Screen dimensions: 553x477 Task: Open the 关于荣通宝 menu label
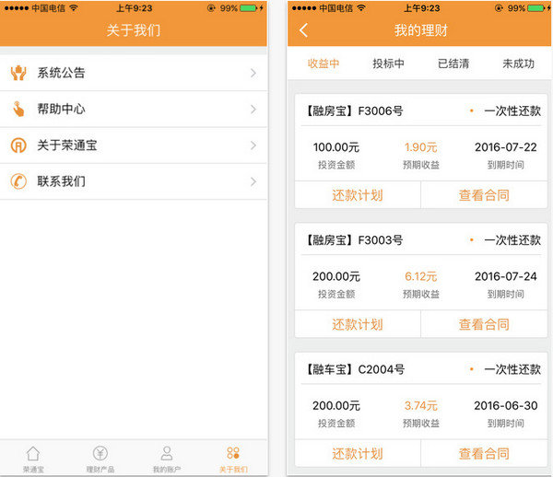coord(67,145)
